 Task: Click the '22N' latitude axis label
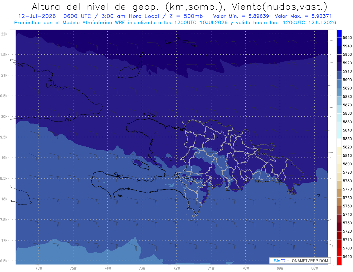click(5, 34)
